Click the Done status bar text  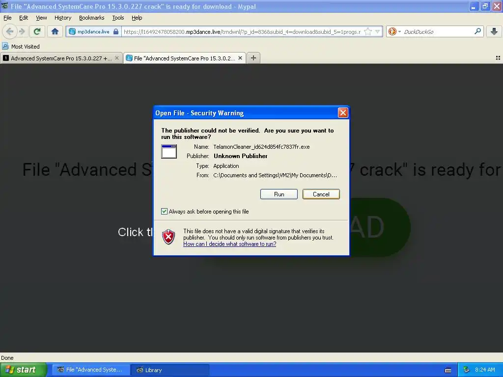(7, 358)
